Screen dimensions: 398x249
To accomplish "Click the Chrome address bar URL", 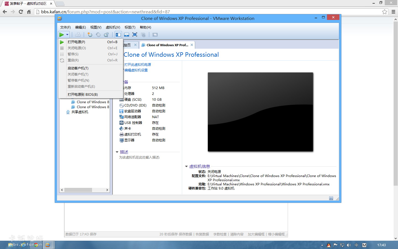I will [106, 12].
